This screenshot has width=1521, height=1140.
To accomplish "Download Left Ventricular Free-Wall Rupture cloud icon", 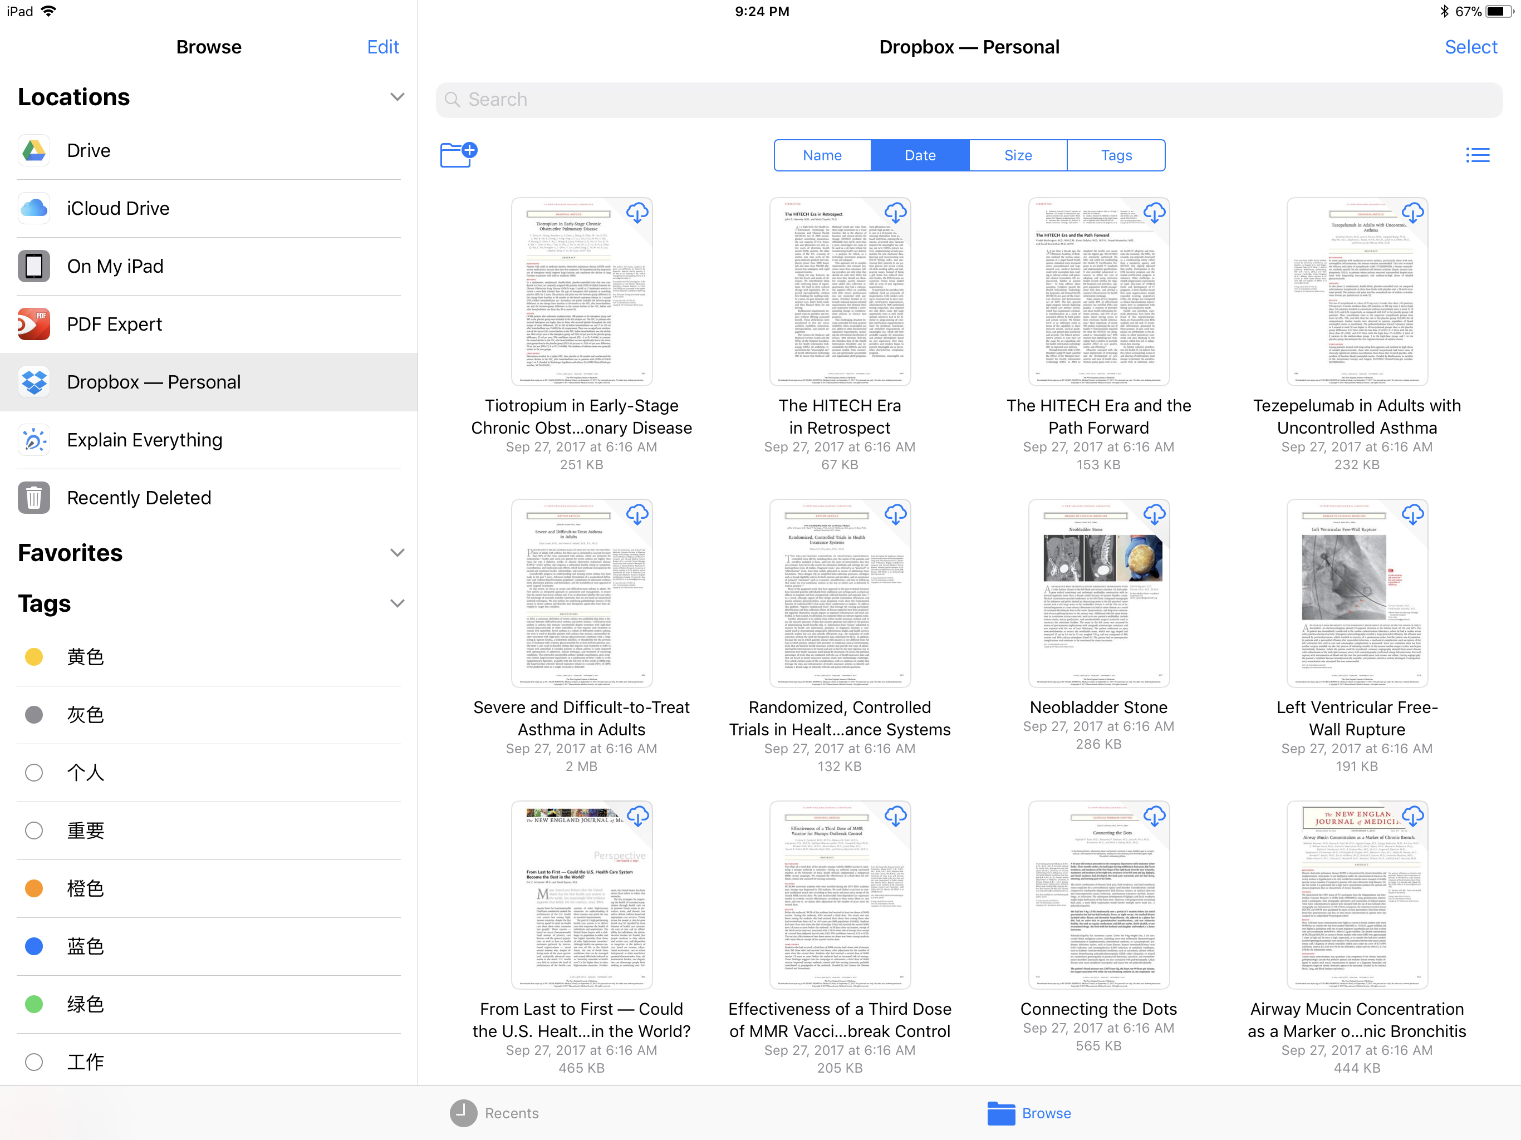I will (x=1412, y=515).
